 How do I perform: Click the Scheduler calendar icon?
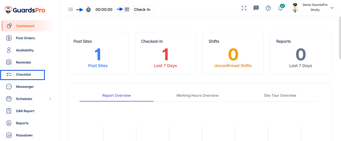9,99
